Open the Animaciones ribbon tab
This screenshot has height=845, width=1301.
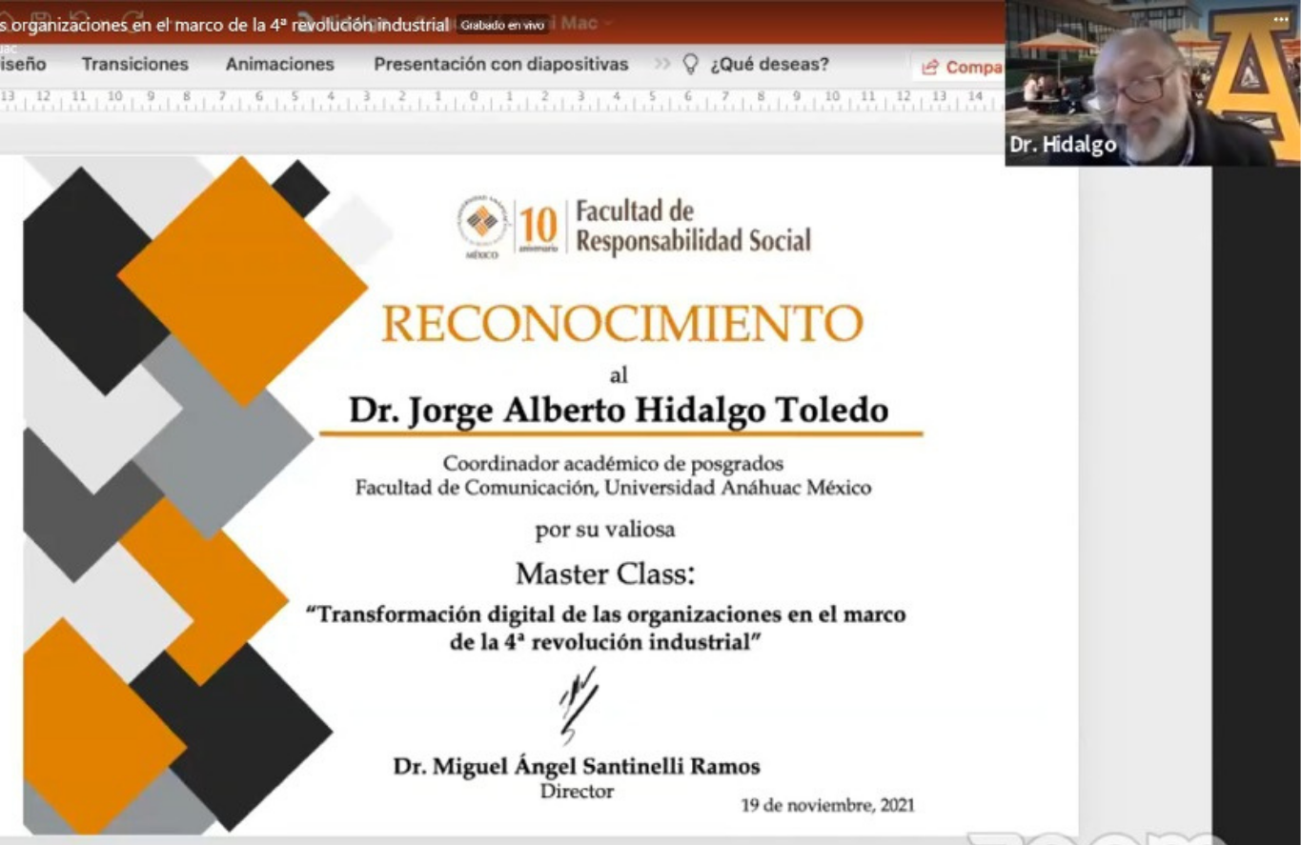280,65
